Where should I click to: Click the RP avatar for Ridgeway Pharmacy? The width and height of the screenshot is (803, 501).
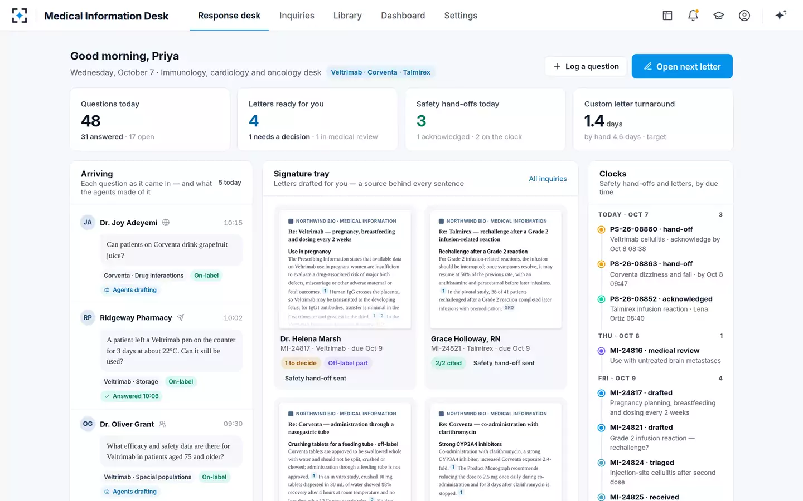88,317
